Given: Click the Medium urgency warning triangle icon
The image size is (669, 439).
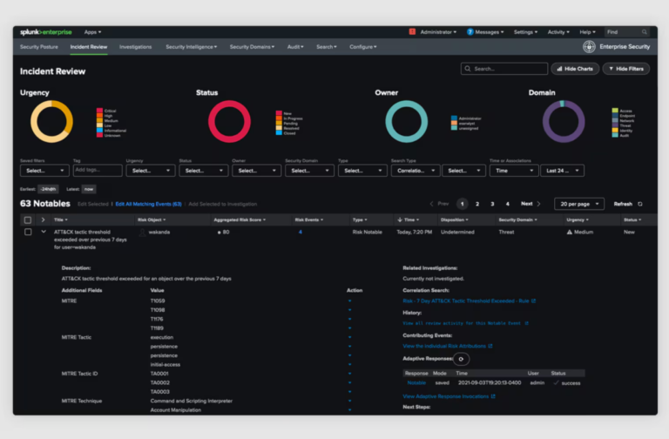Looking at the screenshot, I should pyautogui.click(x=569, y=232).
